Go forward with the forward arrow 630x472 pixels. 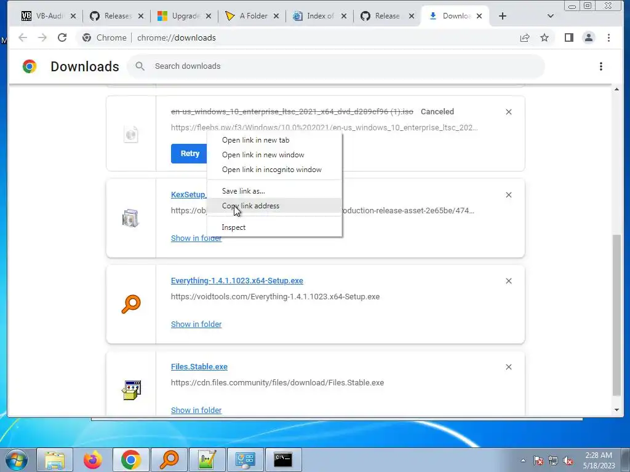click(42, 37)
